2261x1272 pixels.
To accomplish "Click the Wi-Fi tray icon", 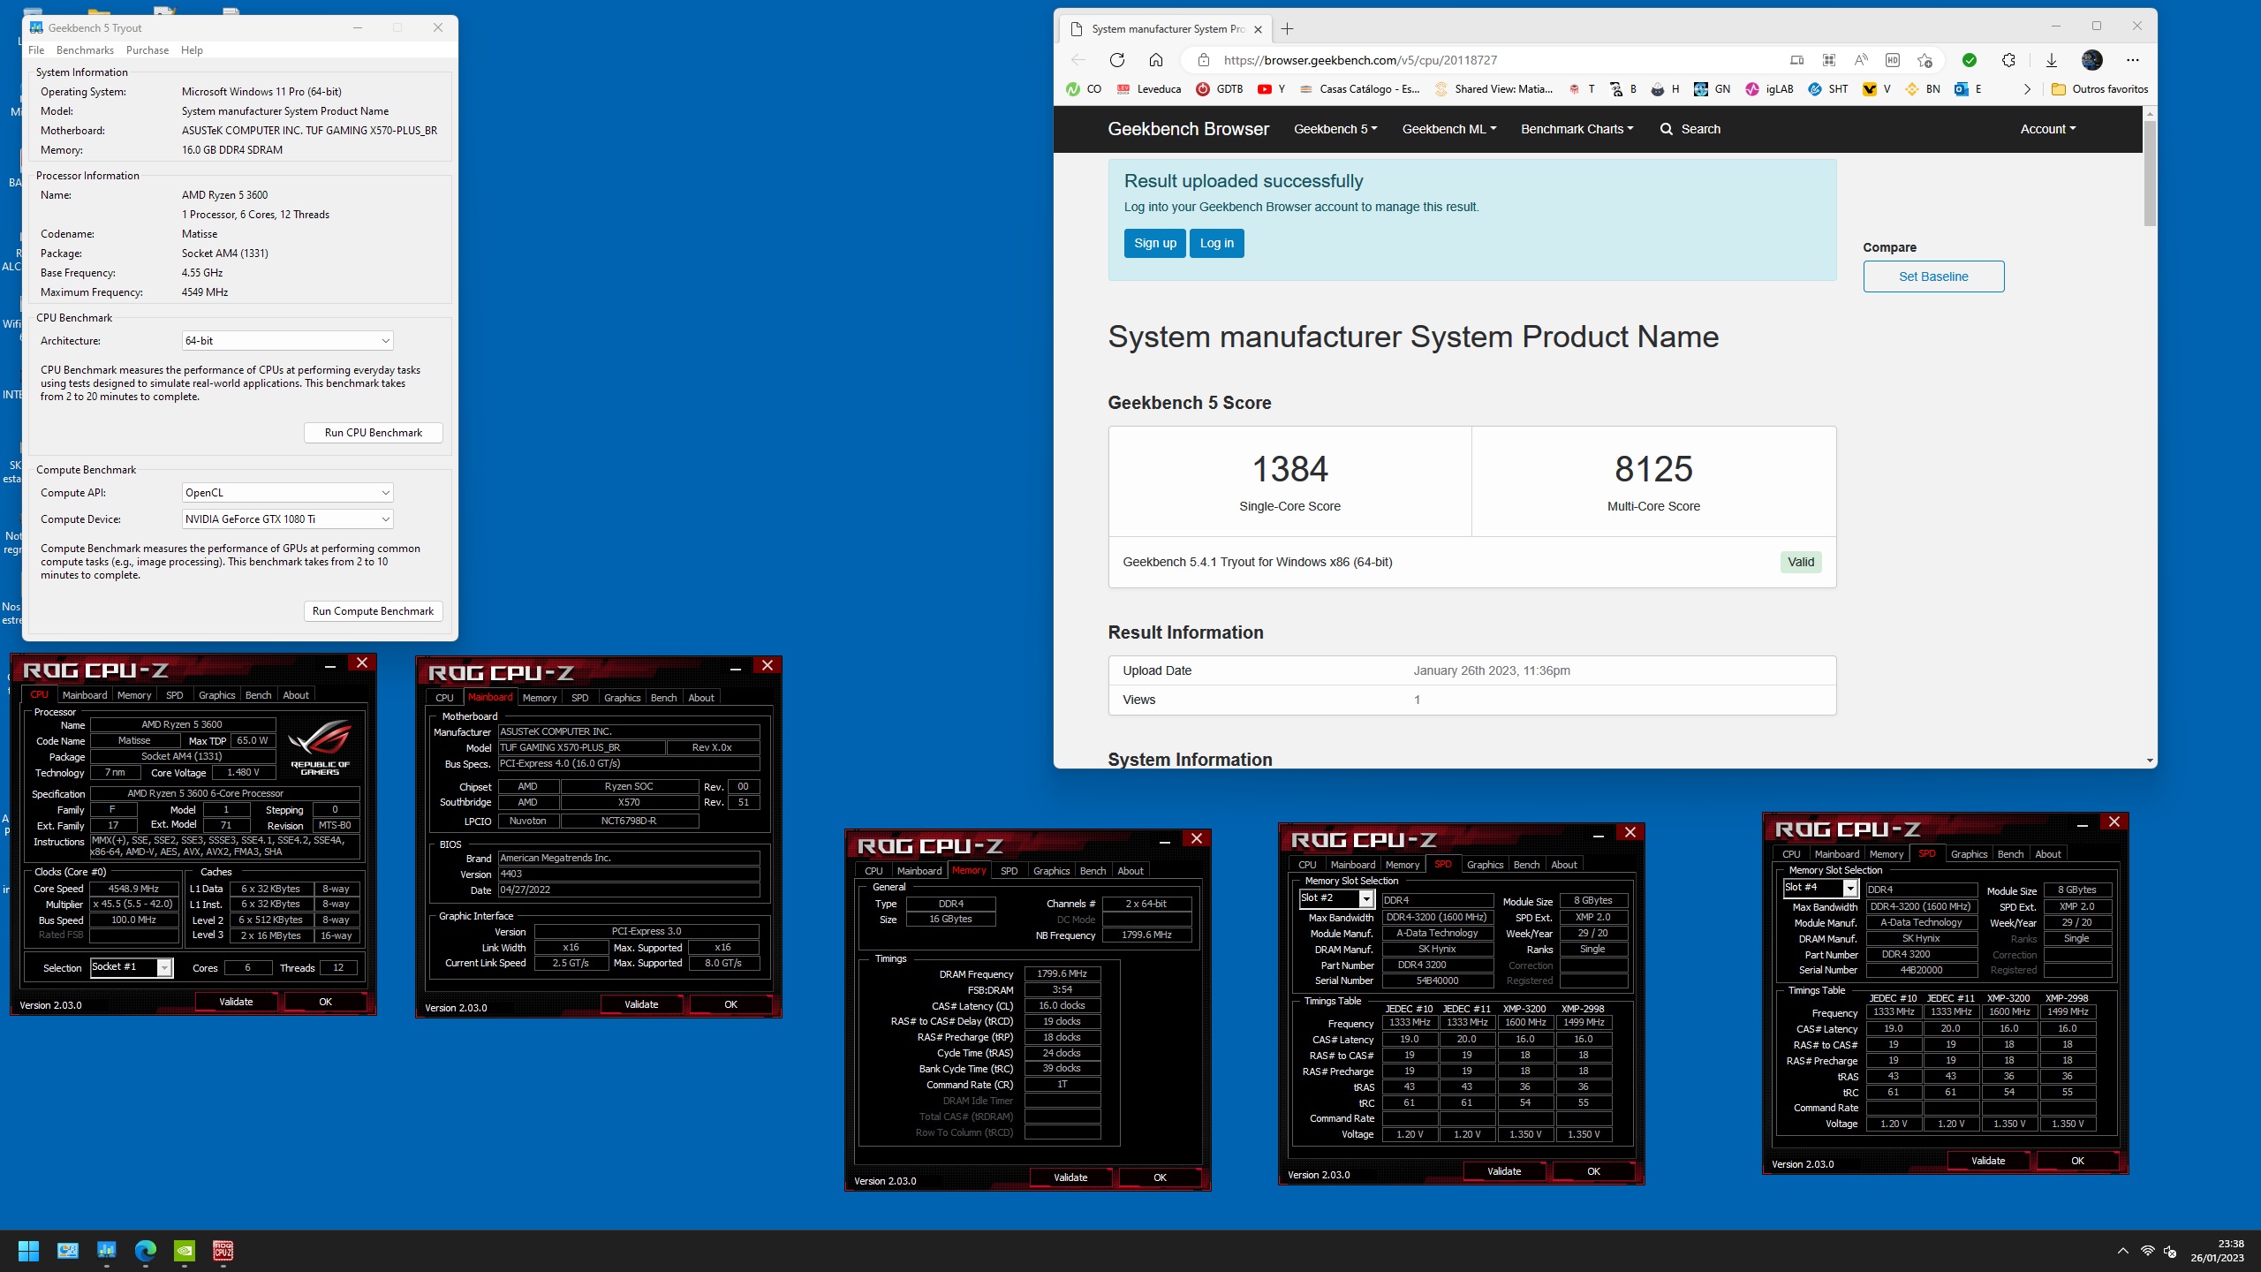I will click(2147, 1251).
